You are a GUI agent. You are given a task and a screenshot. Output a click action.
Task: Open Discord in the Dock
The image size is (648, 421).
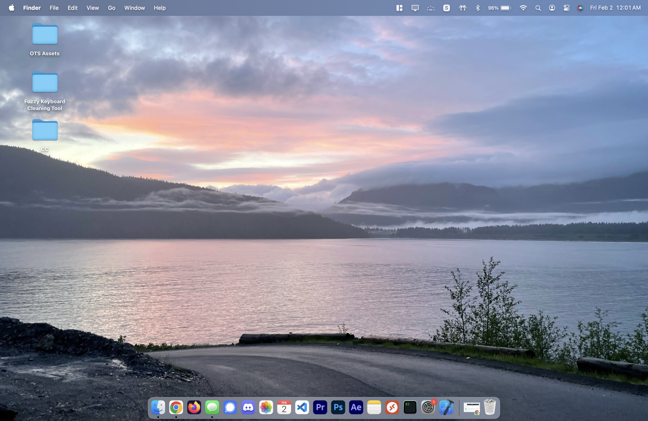(248, 407)
